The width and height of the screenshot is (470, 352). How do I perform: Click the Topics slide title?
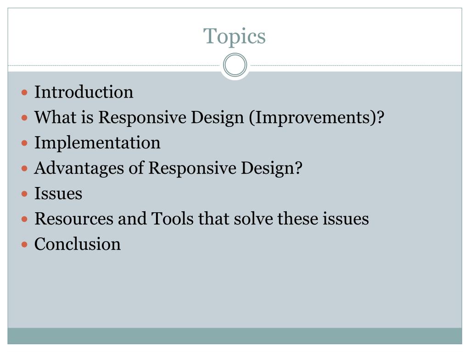point(235,36)
